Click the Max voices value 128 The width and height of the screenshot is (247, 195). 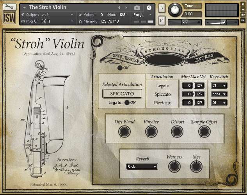tap(123, 15)
